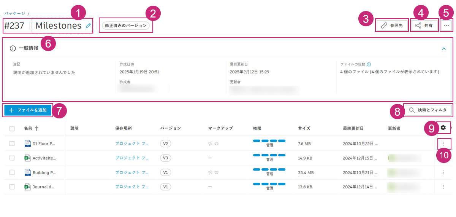Click the 14.9 KB size value

click(x=305, y=158)
